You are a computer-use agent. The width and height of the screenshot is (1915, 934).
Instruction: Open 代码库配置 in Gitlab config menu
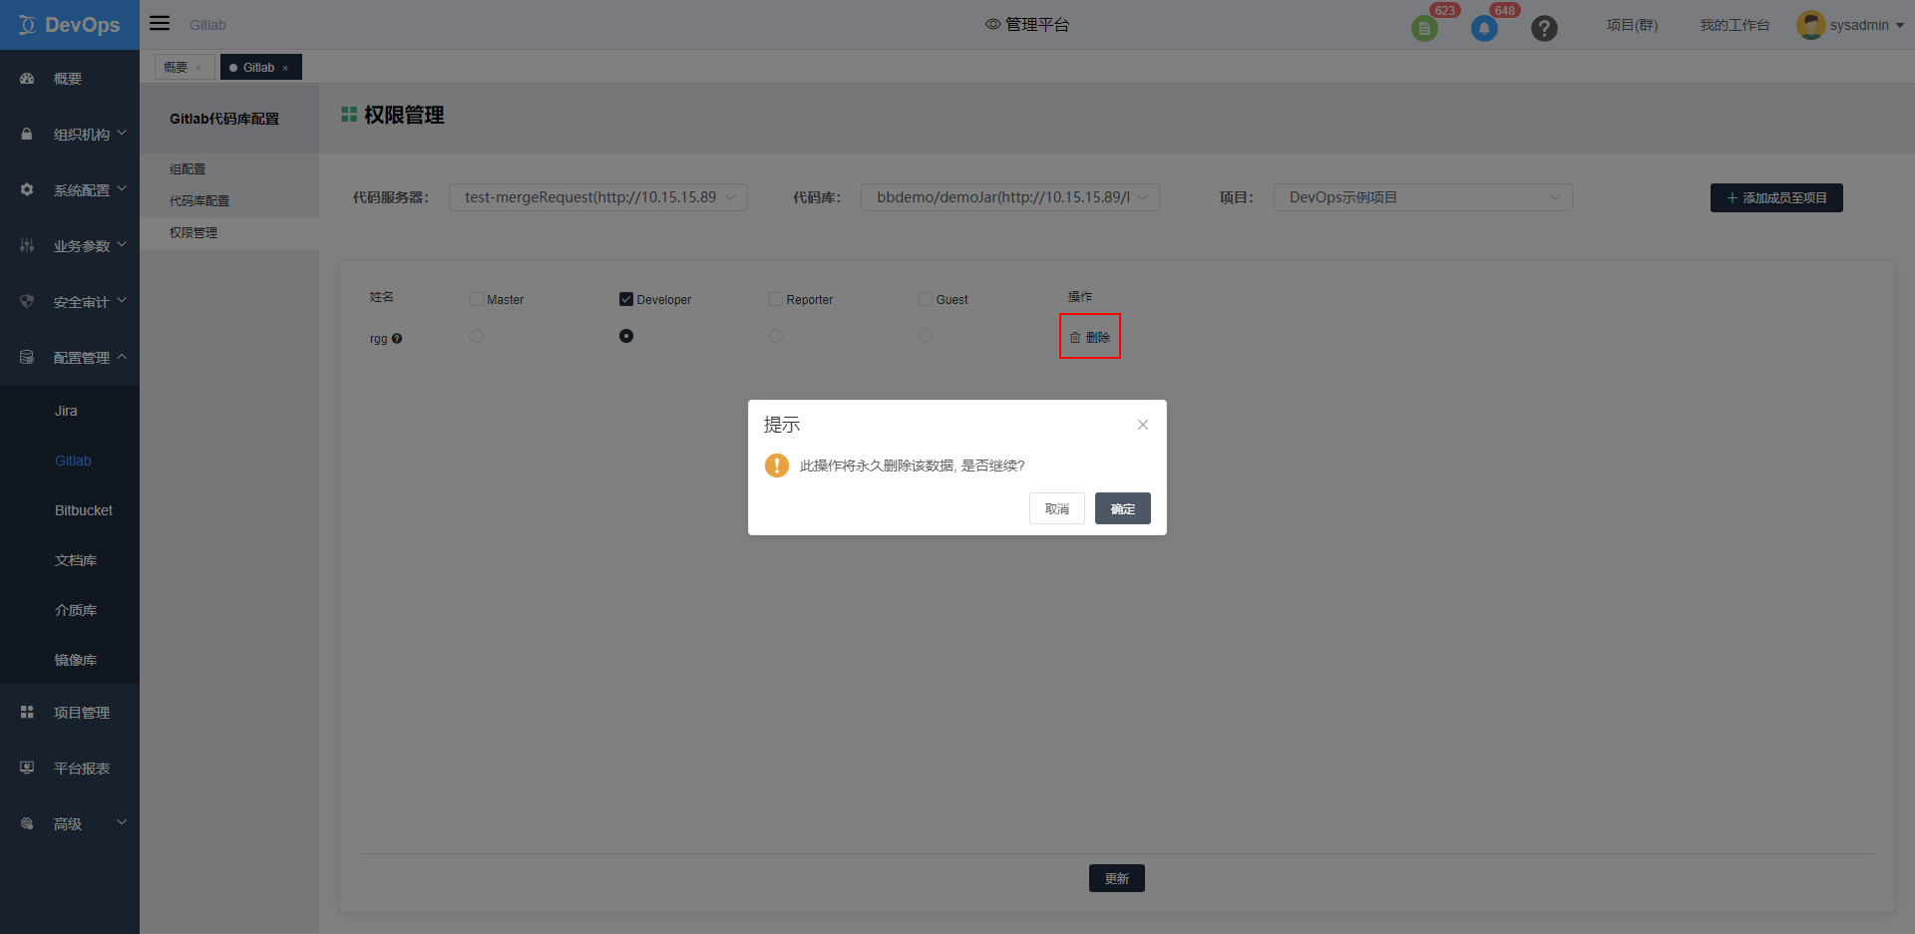point(199,201)
